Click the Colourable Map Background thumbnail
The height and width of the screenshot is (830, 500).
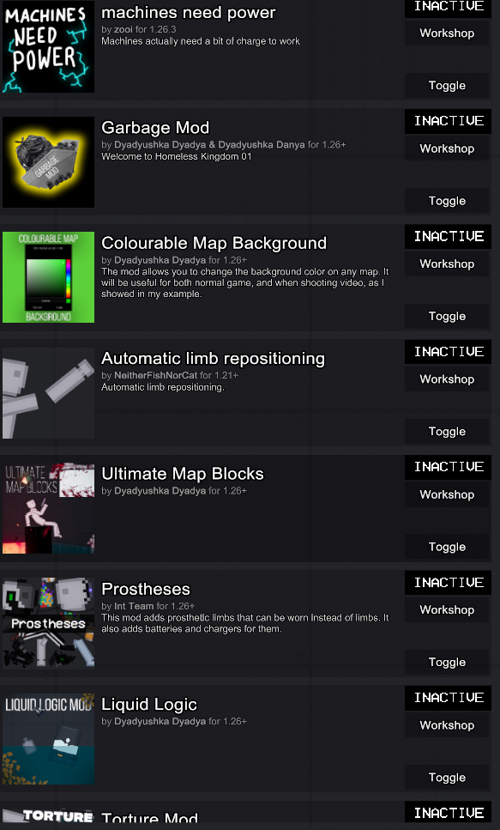[x=48, y=276]
